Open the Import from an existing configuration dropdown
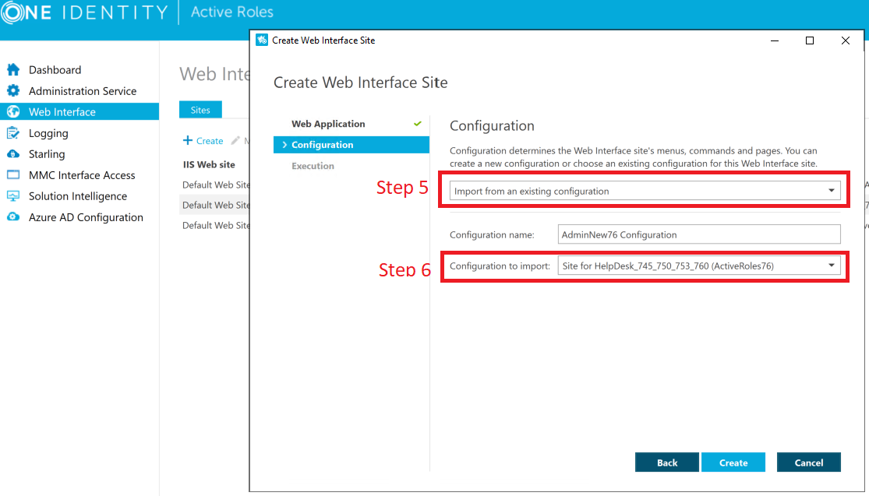 [x=645, y=191]
